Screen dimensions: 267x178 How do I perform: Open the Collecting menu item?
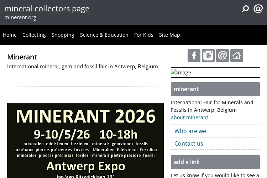tap(34, 35)
